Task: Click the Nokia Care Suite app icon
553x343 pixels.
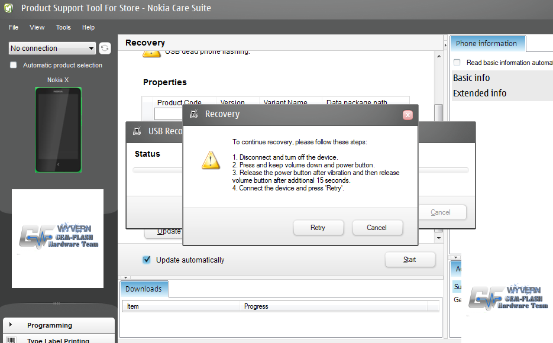Action: pyautogui.click(x=8, y=8)
